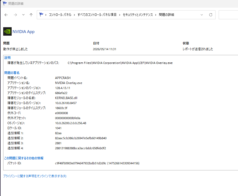Click into the search box
Screen dimensions: 238x196
(228, 15)
